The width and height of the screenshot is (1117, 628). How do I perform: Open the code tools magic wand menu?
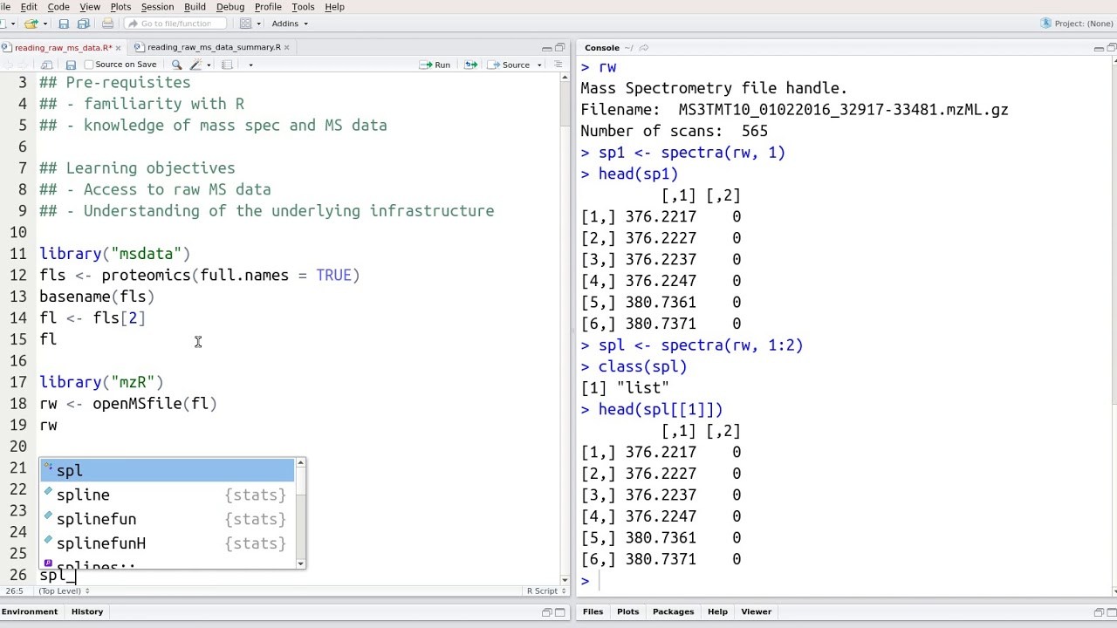[x=194, y=64]
